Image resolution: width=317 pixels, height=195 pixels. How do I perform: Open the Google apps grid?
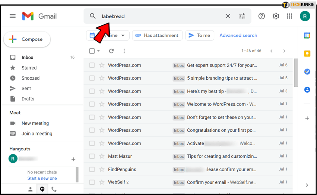click(x=289, y=16)
